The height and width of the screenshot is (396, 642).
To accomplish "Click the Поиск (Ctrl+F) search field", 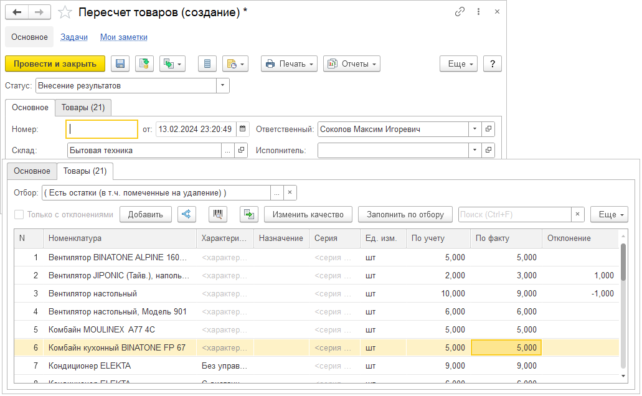I will tap(514, 214).
